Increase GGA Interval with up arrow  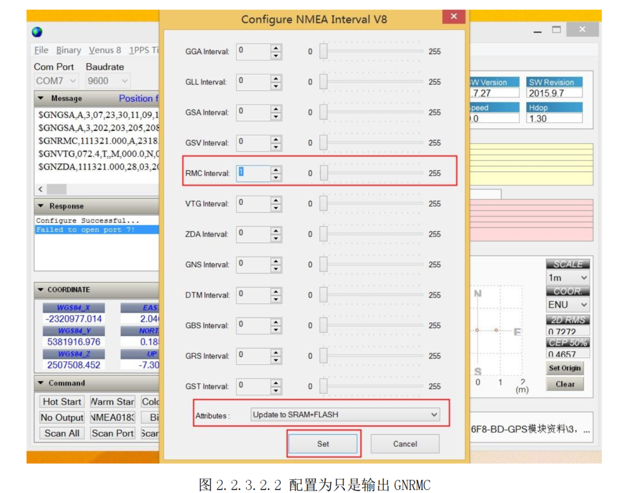tap(276, 48)
